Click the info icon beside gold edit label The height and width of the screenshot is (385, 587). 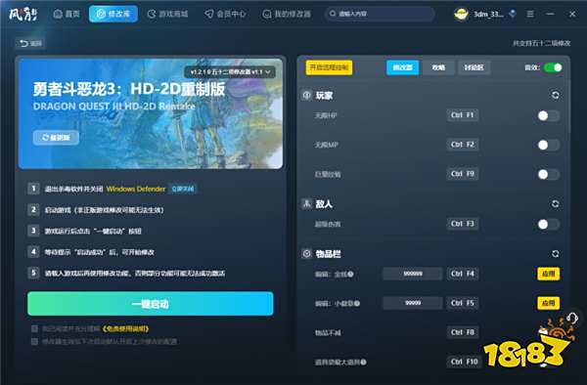(x=351, y=274)
